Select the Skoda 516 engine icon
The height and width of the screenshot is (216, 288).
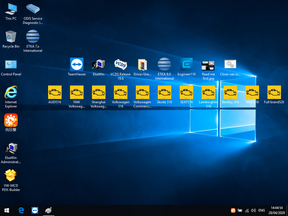coord(164,92)
